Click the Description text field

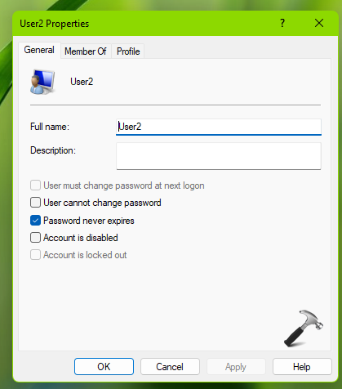point(219,156)
